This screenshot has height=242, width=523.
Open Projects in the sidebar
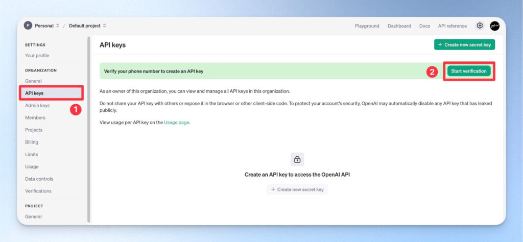(34, 130)
